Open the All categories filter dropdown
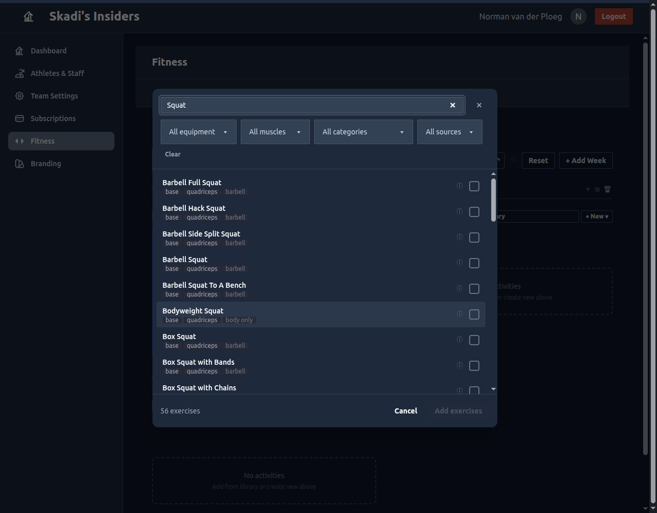 pos(363,132)
